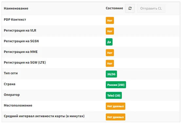Click the green 2G/3G network type badge
Viewport: 181px width, 123px height.
coord(111,74)
